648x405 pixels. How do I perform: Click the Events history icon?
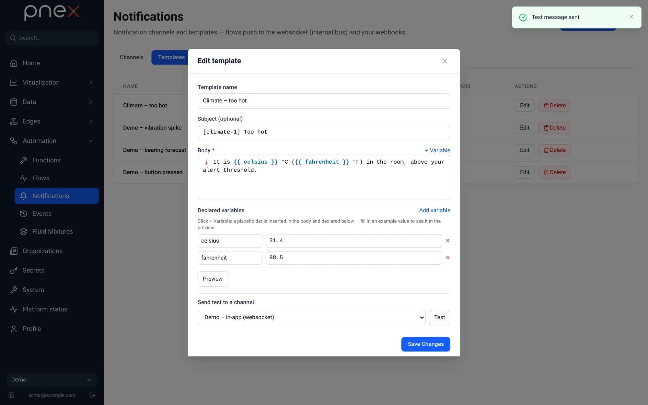tap(23, 214)
